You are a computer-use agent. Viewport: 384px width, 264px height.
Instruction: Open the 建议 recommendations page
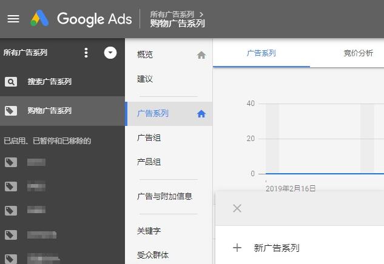(x=146, y=79)
